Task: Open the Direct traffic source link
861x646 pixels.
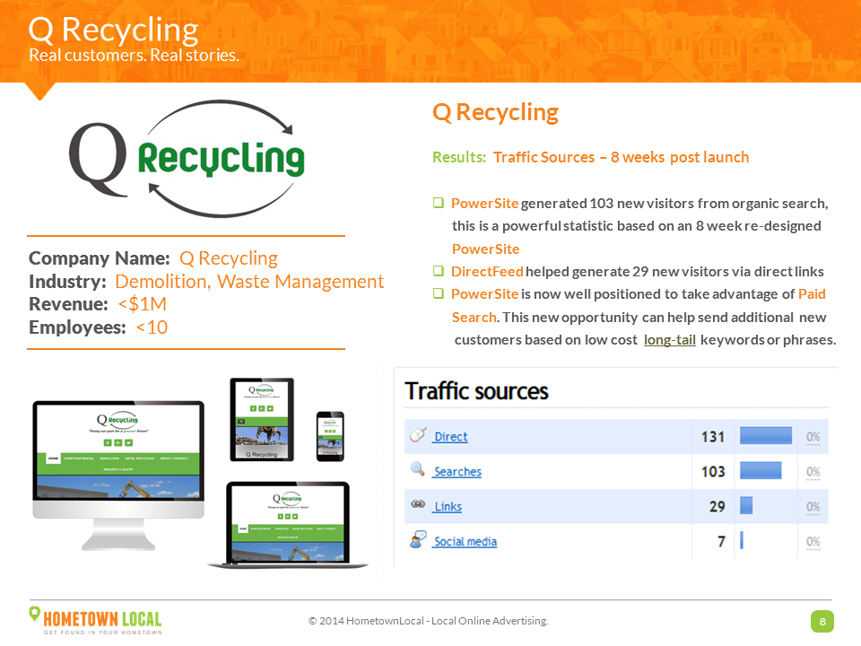Action: [x=450, y=437]
